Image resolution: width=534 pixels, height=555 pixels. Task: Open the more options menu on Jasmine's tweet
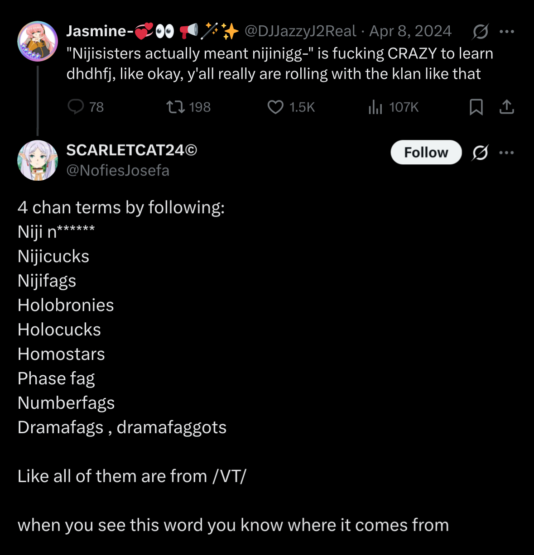point(506,31)
